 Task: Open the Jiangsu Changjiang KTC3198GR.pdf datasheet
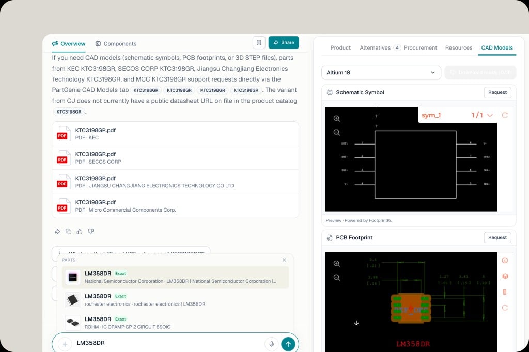(x=176, y=182)
